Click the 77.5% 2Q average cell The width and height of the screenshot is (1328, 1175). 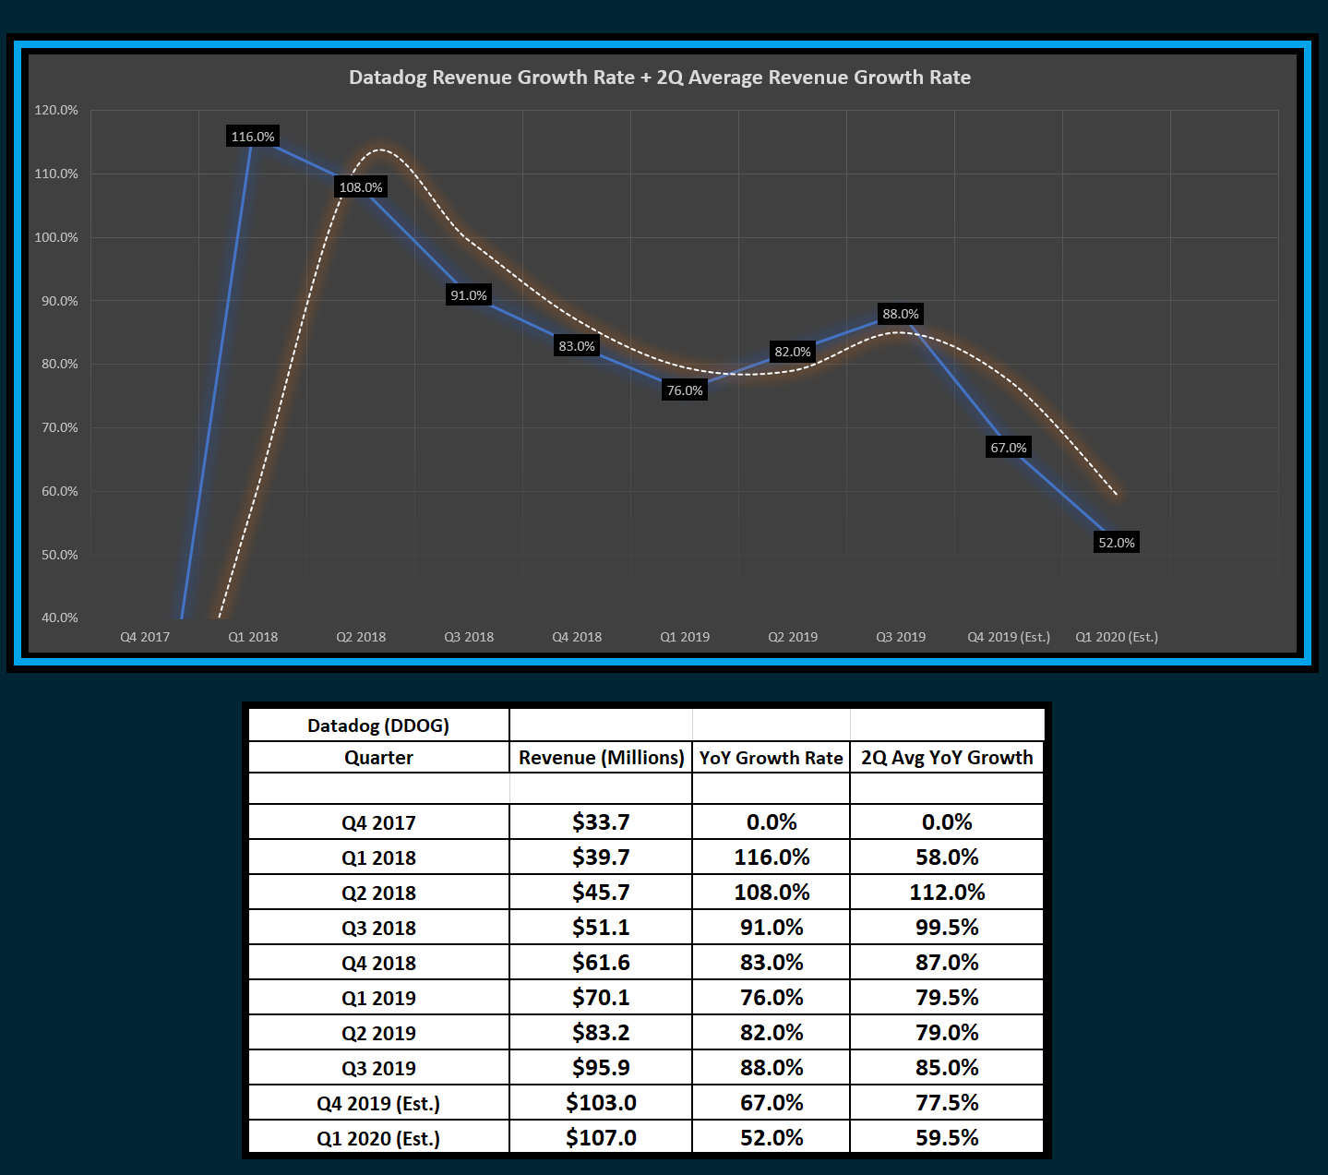click(x=947, y=1103)
